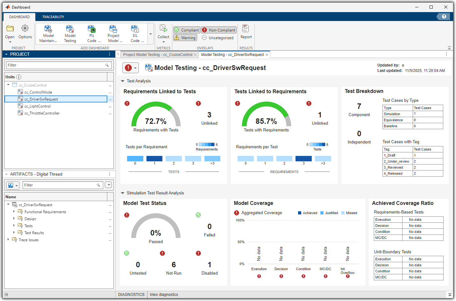Toggle the Compliant overlay
Viewport: 456px width, 301px height.
[186, 30]
